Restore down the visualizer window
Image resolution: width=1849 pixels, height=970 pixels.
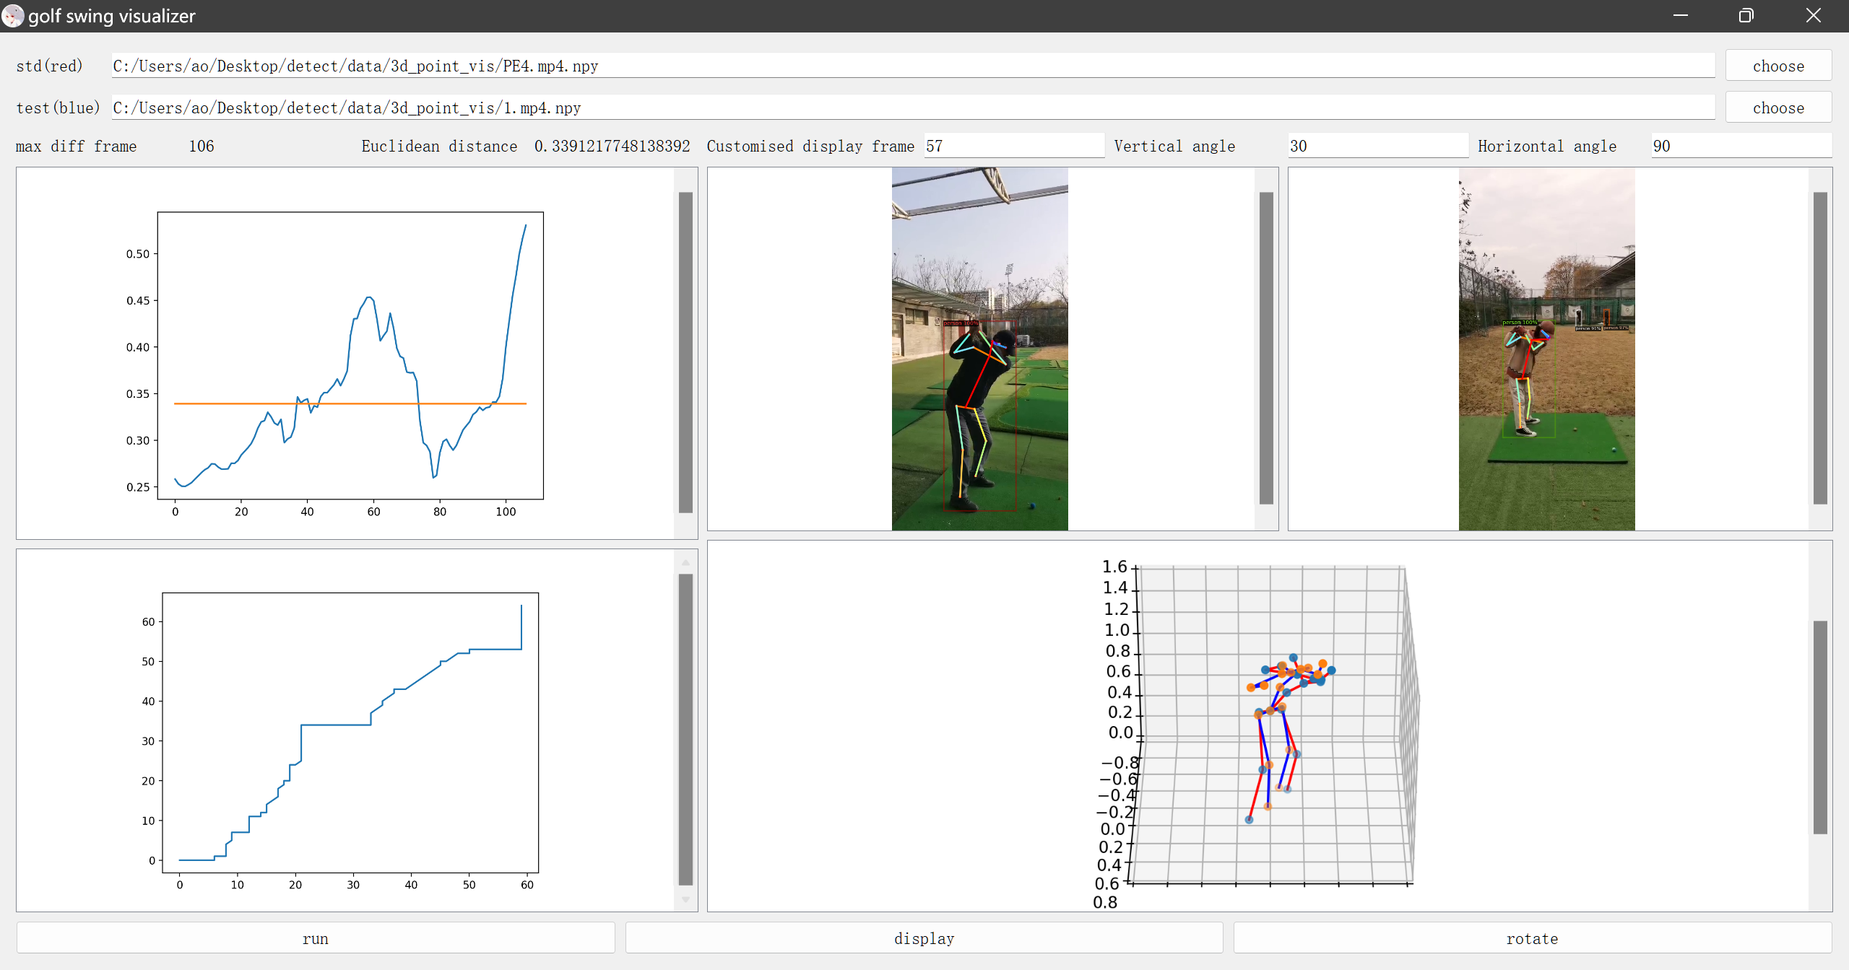1746,16
